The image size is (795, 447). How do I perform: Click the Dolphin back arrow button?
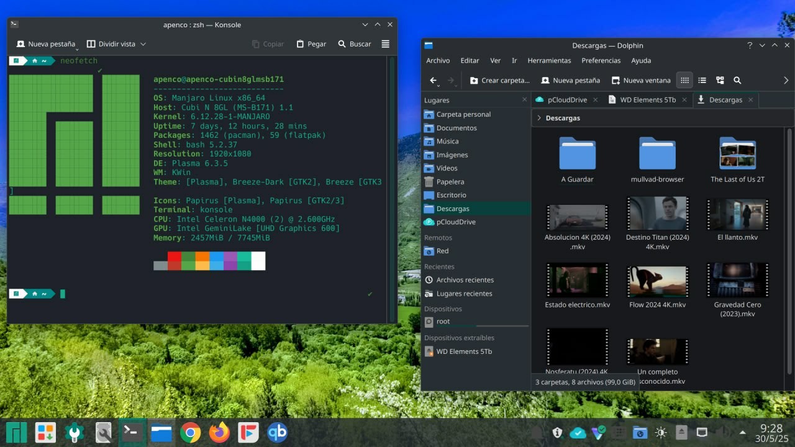point(434,80)
